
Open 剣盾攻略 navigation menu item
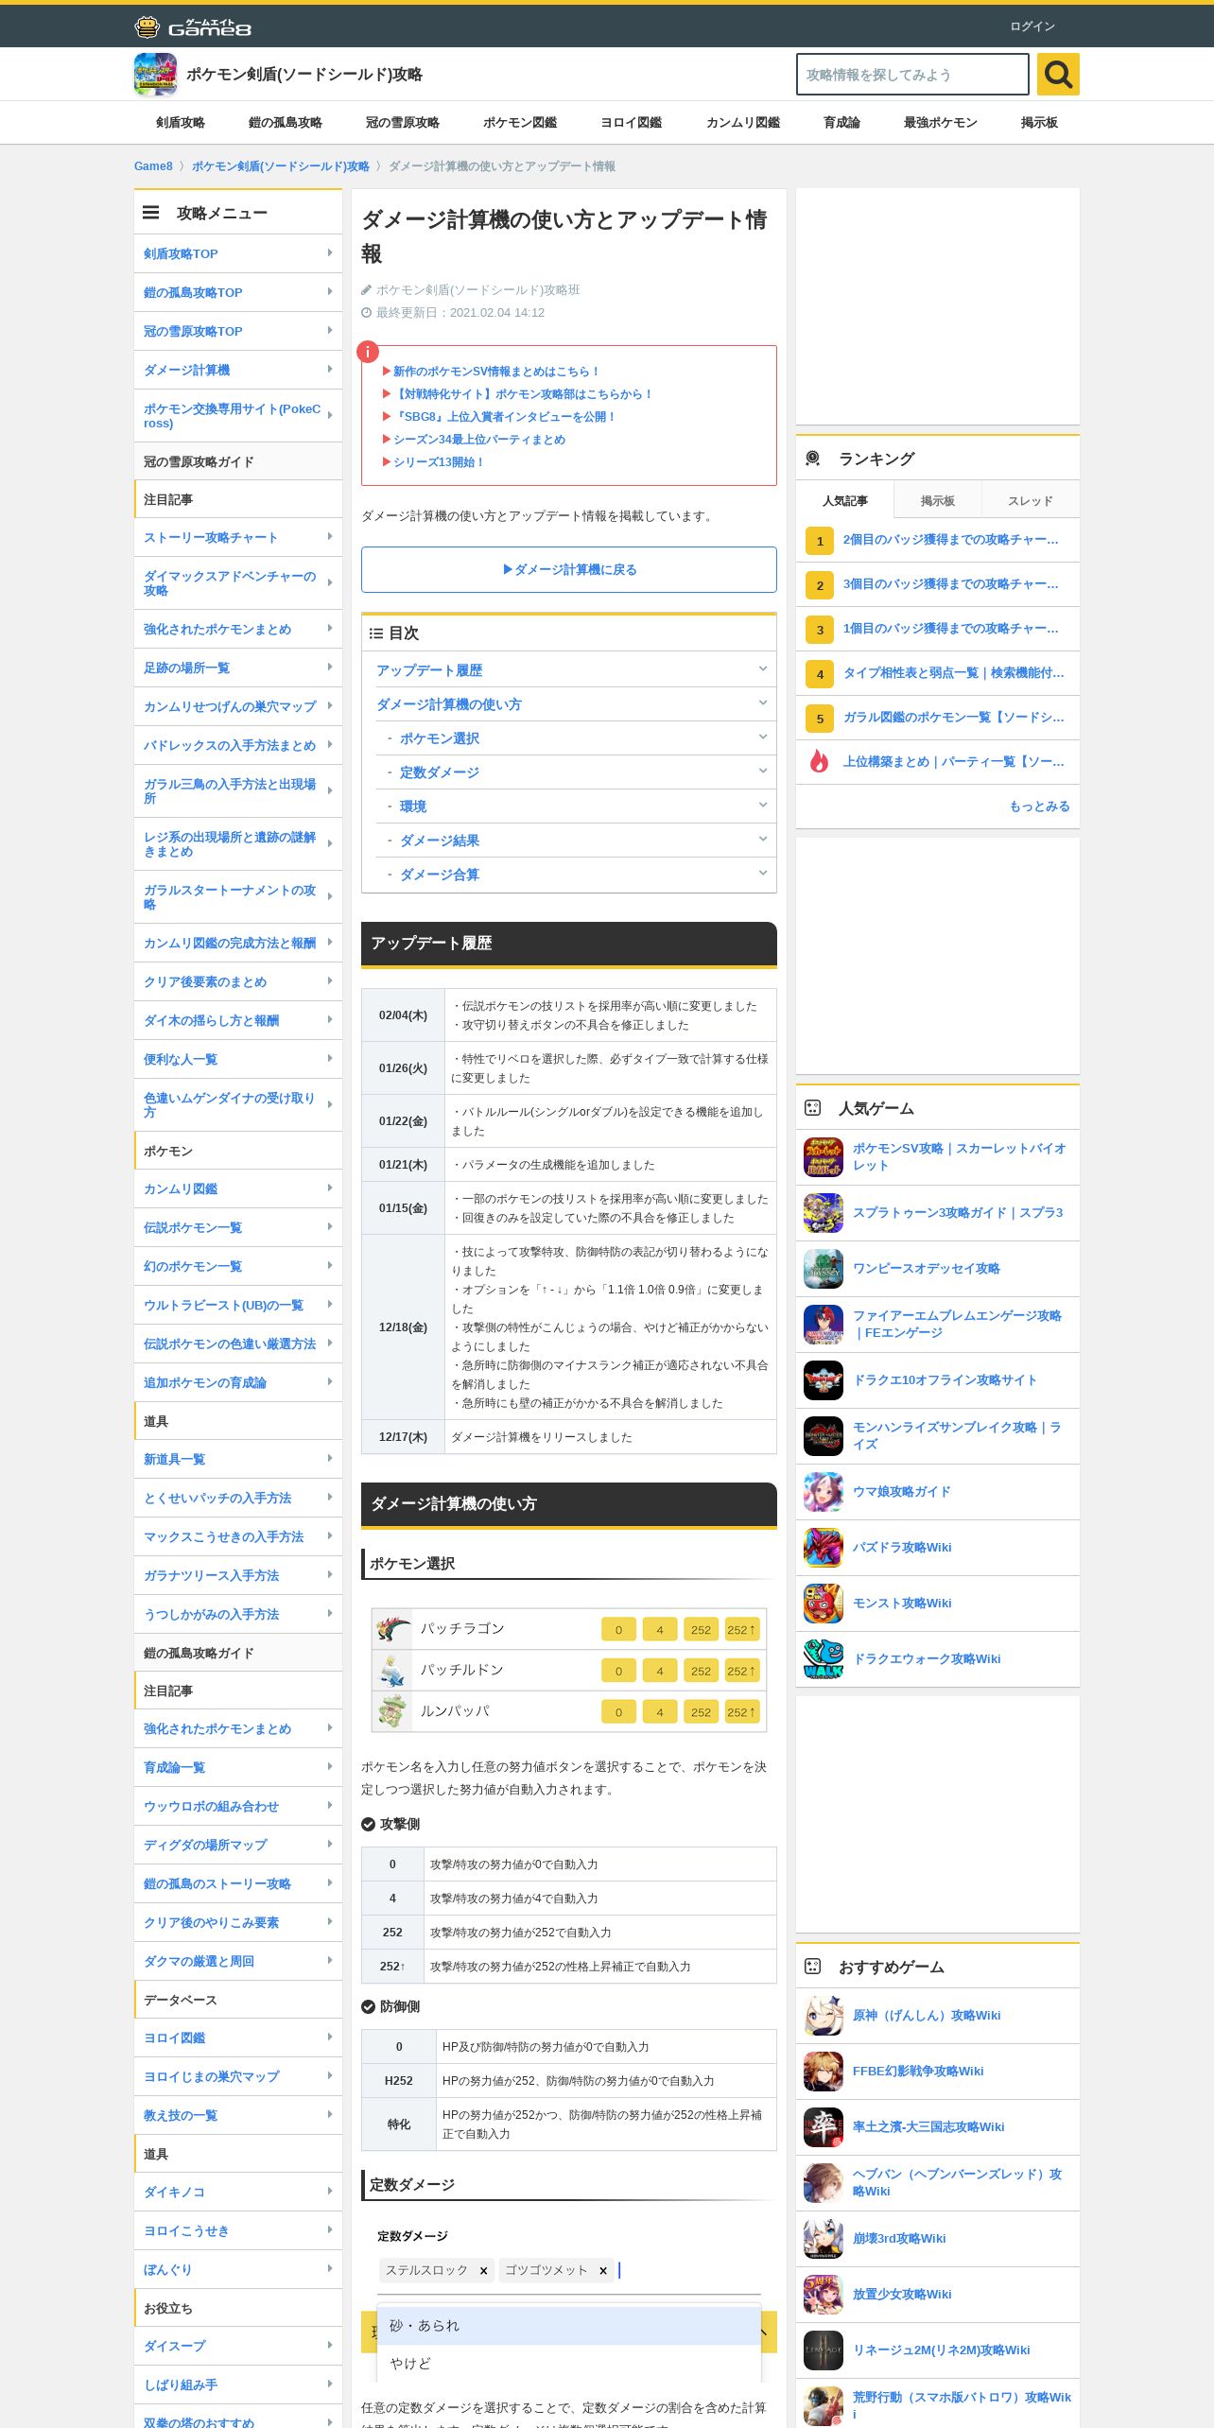pos(181,123)
